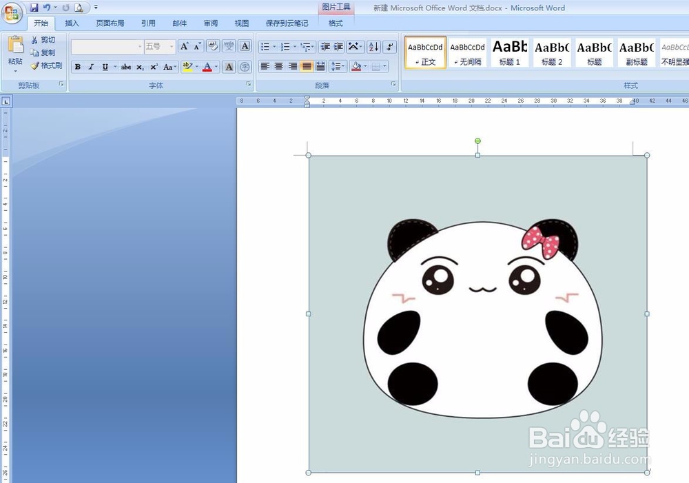Screen dimensions: 689x483
Task: Activate the strikethrough formatting icon
Action: pos(127,67)
